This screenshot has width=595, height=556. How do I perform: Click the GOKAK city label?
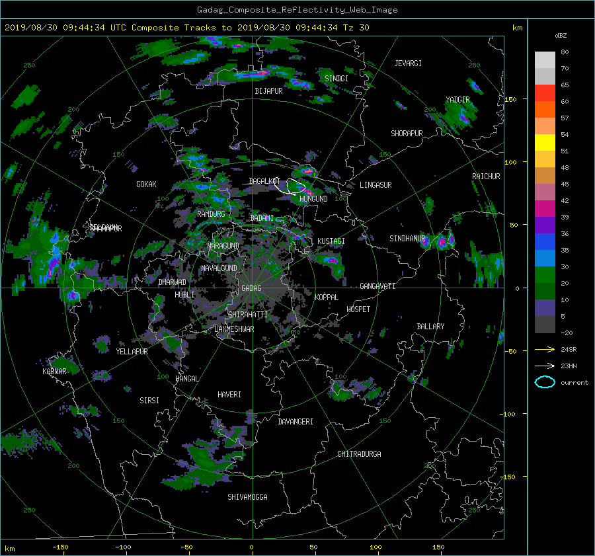[x=146, y=184]
